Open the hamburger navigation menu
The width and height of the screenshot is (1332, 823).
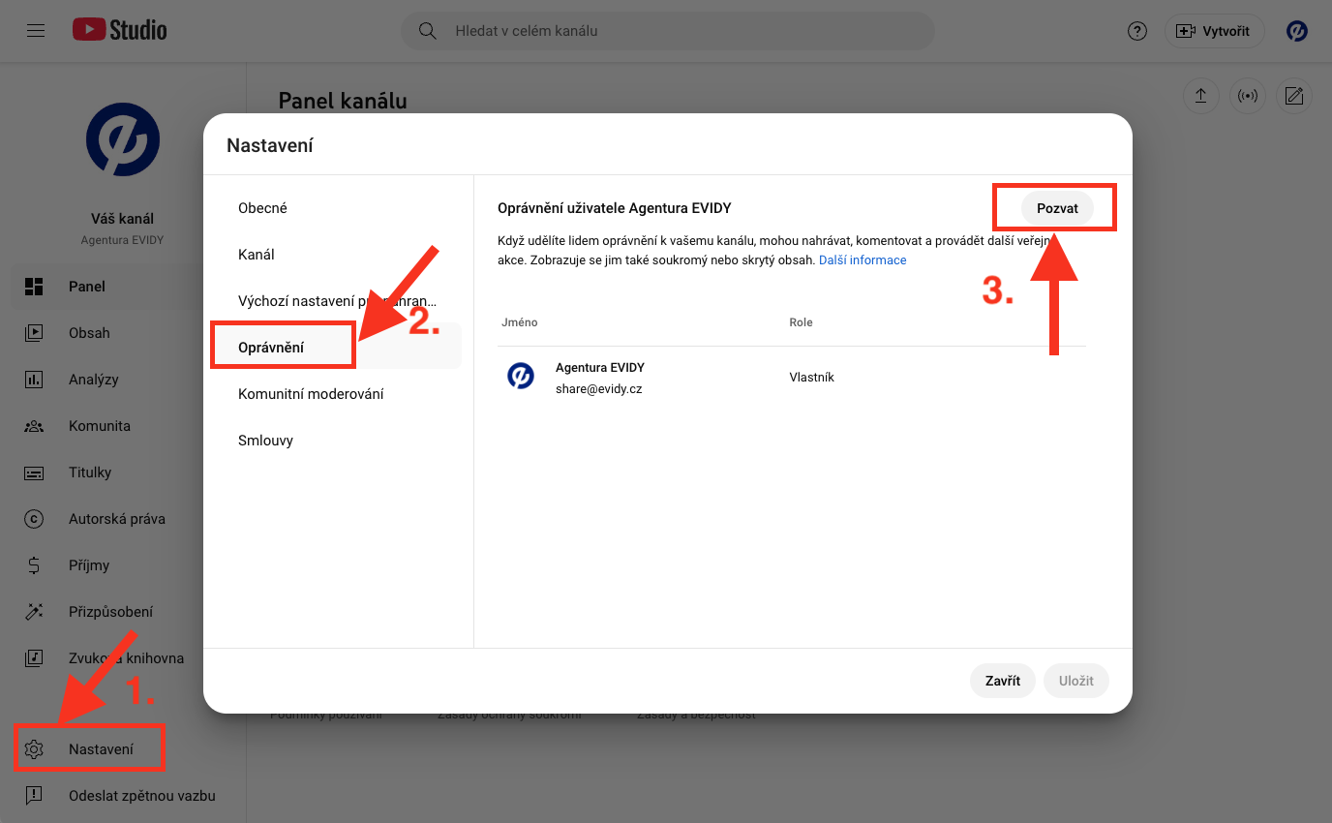click(36, 31)
